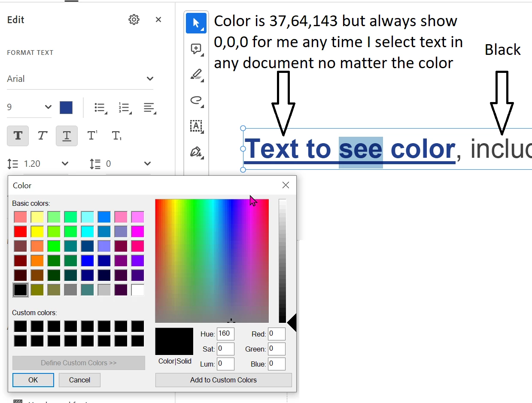The height and width of the screenshot is (403, 532).
Task: Select orange basic color swatch
Action: (37, 261)
